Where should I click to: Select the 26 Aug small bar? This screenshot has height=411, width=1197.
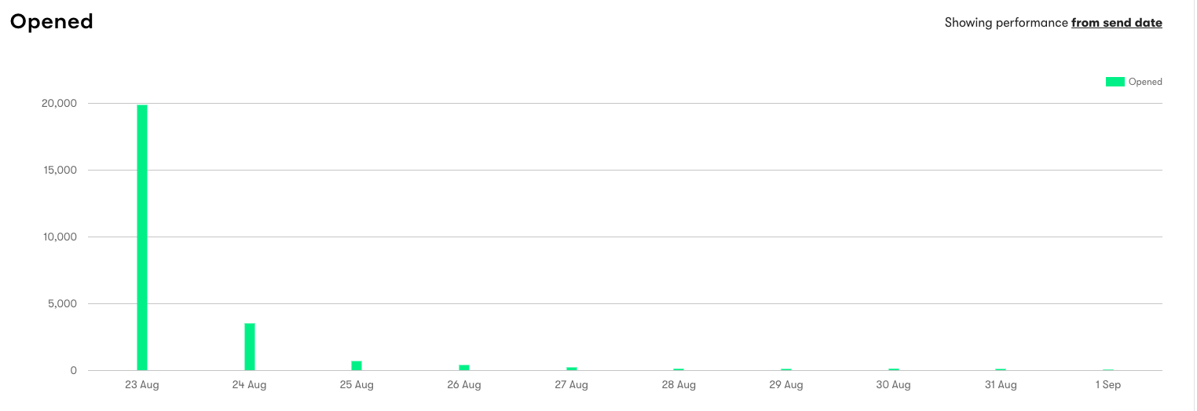pos(464,367)
